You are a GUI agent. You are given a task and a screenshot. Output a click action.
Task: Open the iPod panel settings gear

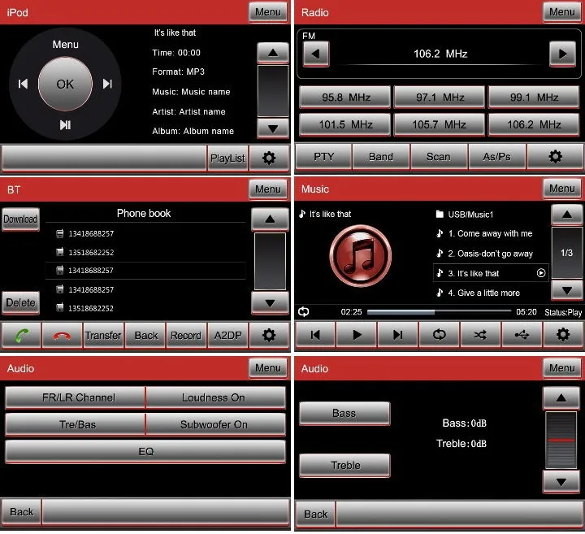pos(269,158)
